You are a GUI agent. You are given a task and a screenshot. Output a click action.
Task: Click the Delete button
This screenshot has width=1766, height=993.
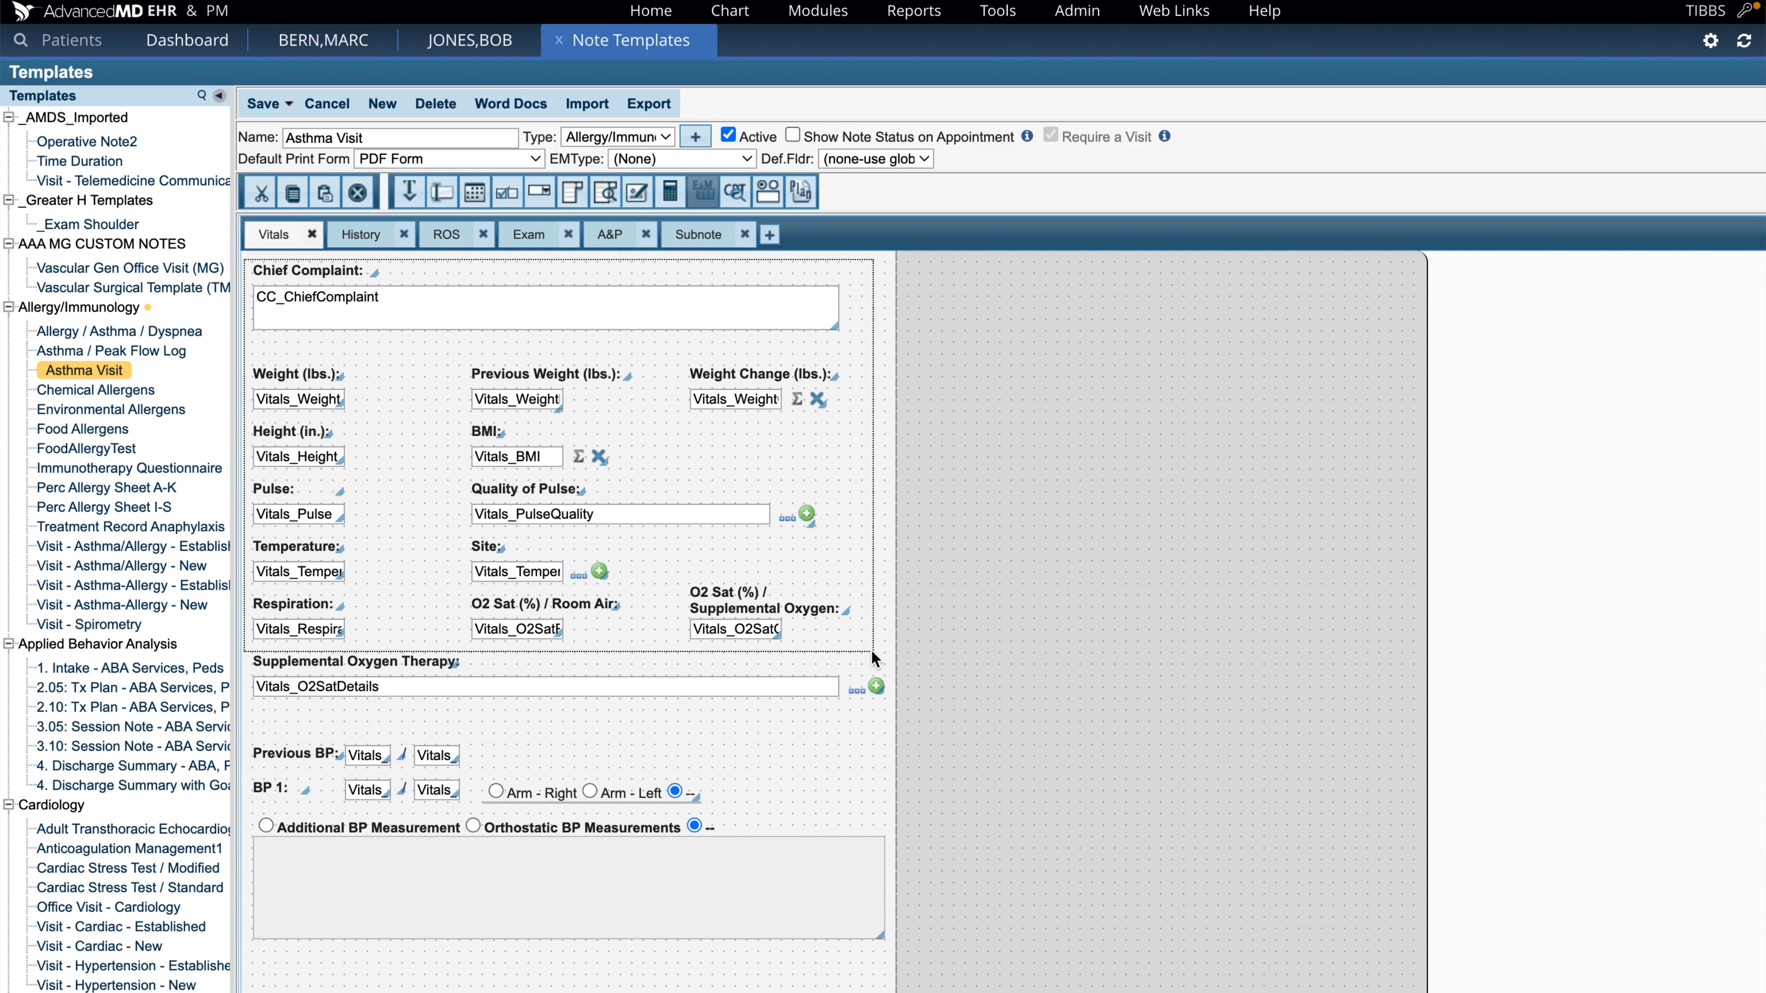[436, 103]
